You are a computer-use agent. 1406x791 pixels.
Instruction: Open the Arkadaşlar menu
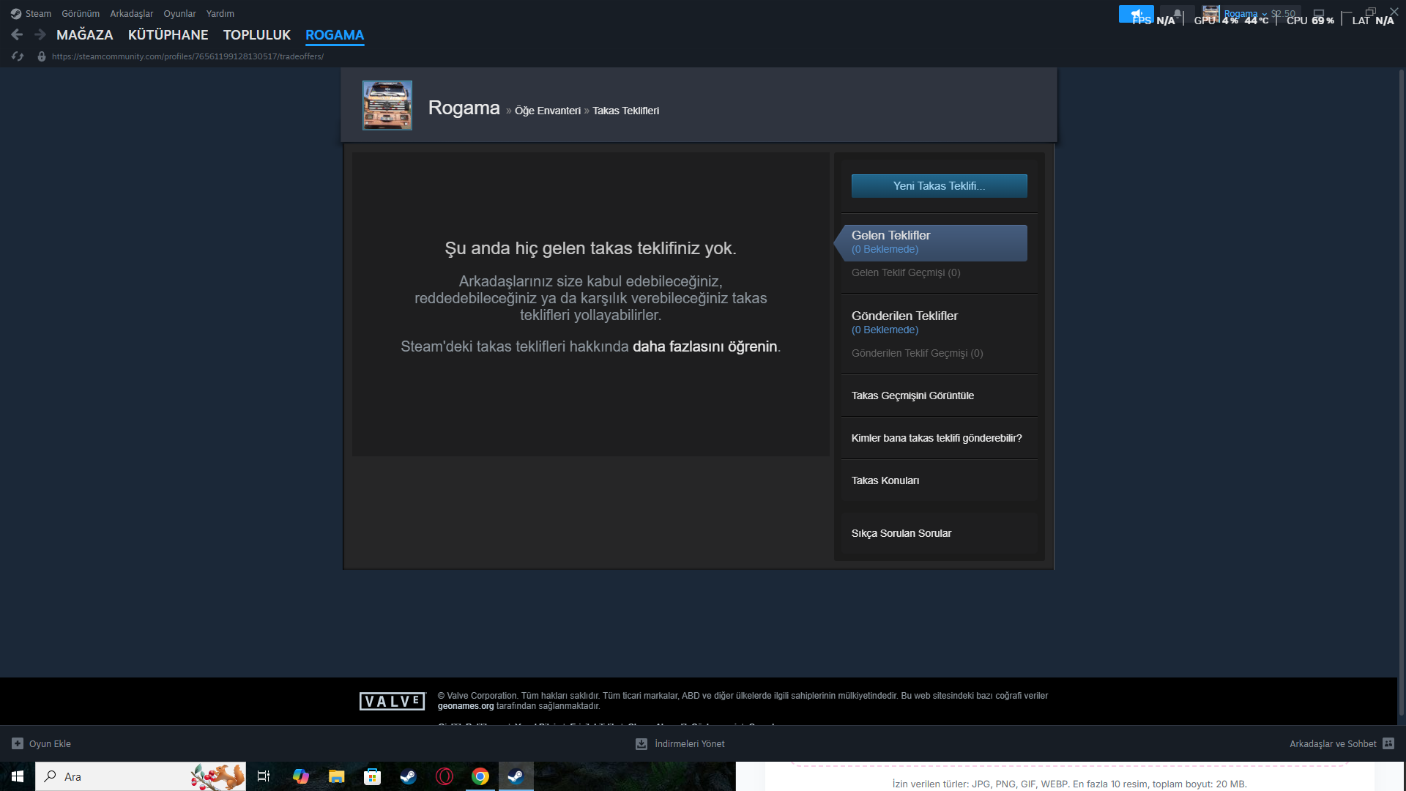(x=132, y=14)
